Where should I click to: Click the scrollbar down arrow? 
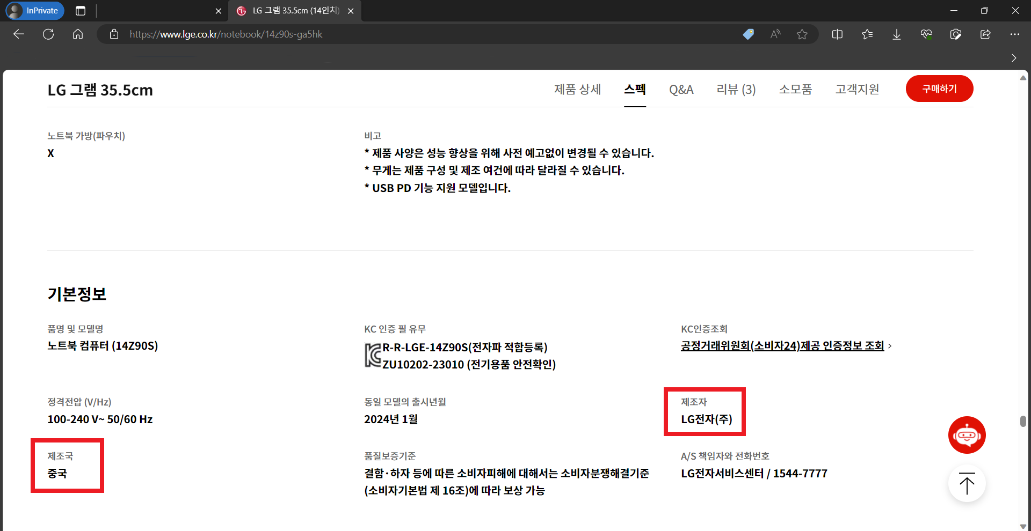click(x=1023, y=526)
